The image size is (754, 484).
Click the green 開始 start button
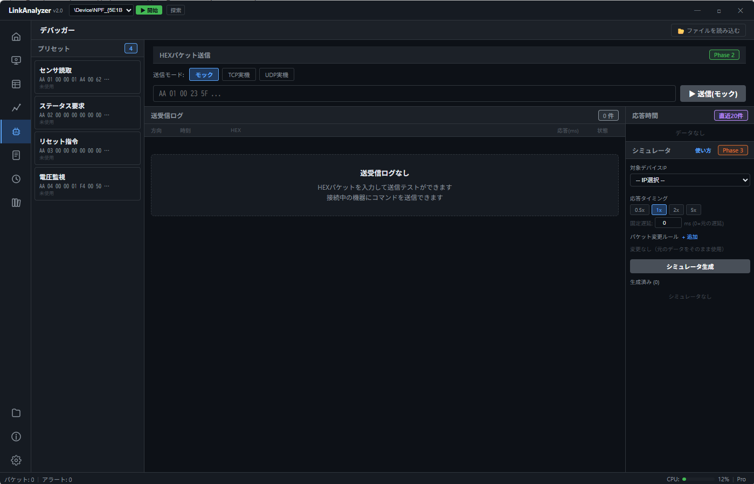tap(149, 10)
